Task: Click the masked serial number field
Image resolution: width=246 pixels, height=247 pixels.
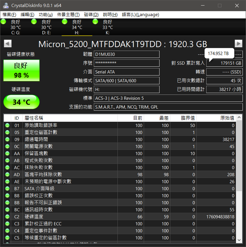Action: 127,63
